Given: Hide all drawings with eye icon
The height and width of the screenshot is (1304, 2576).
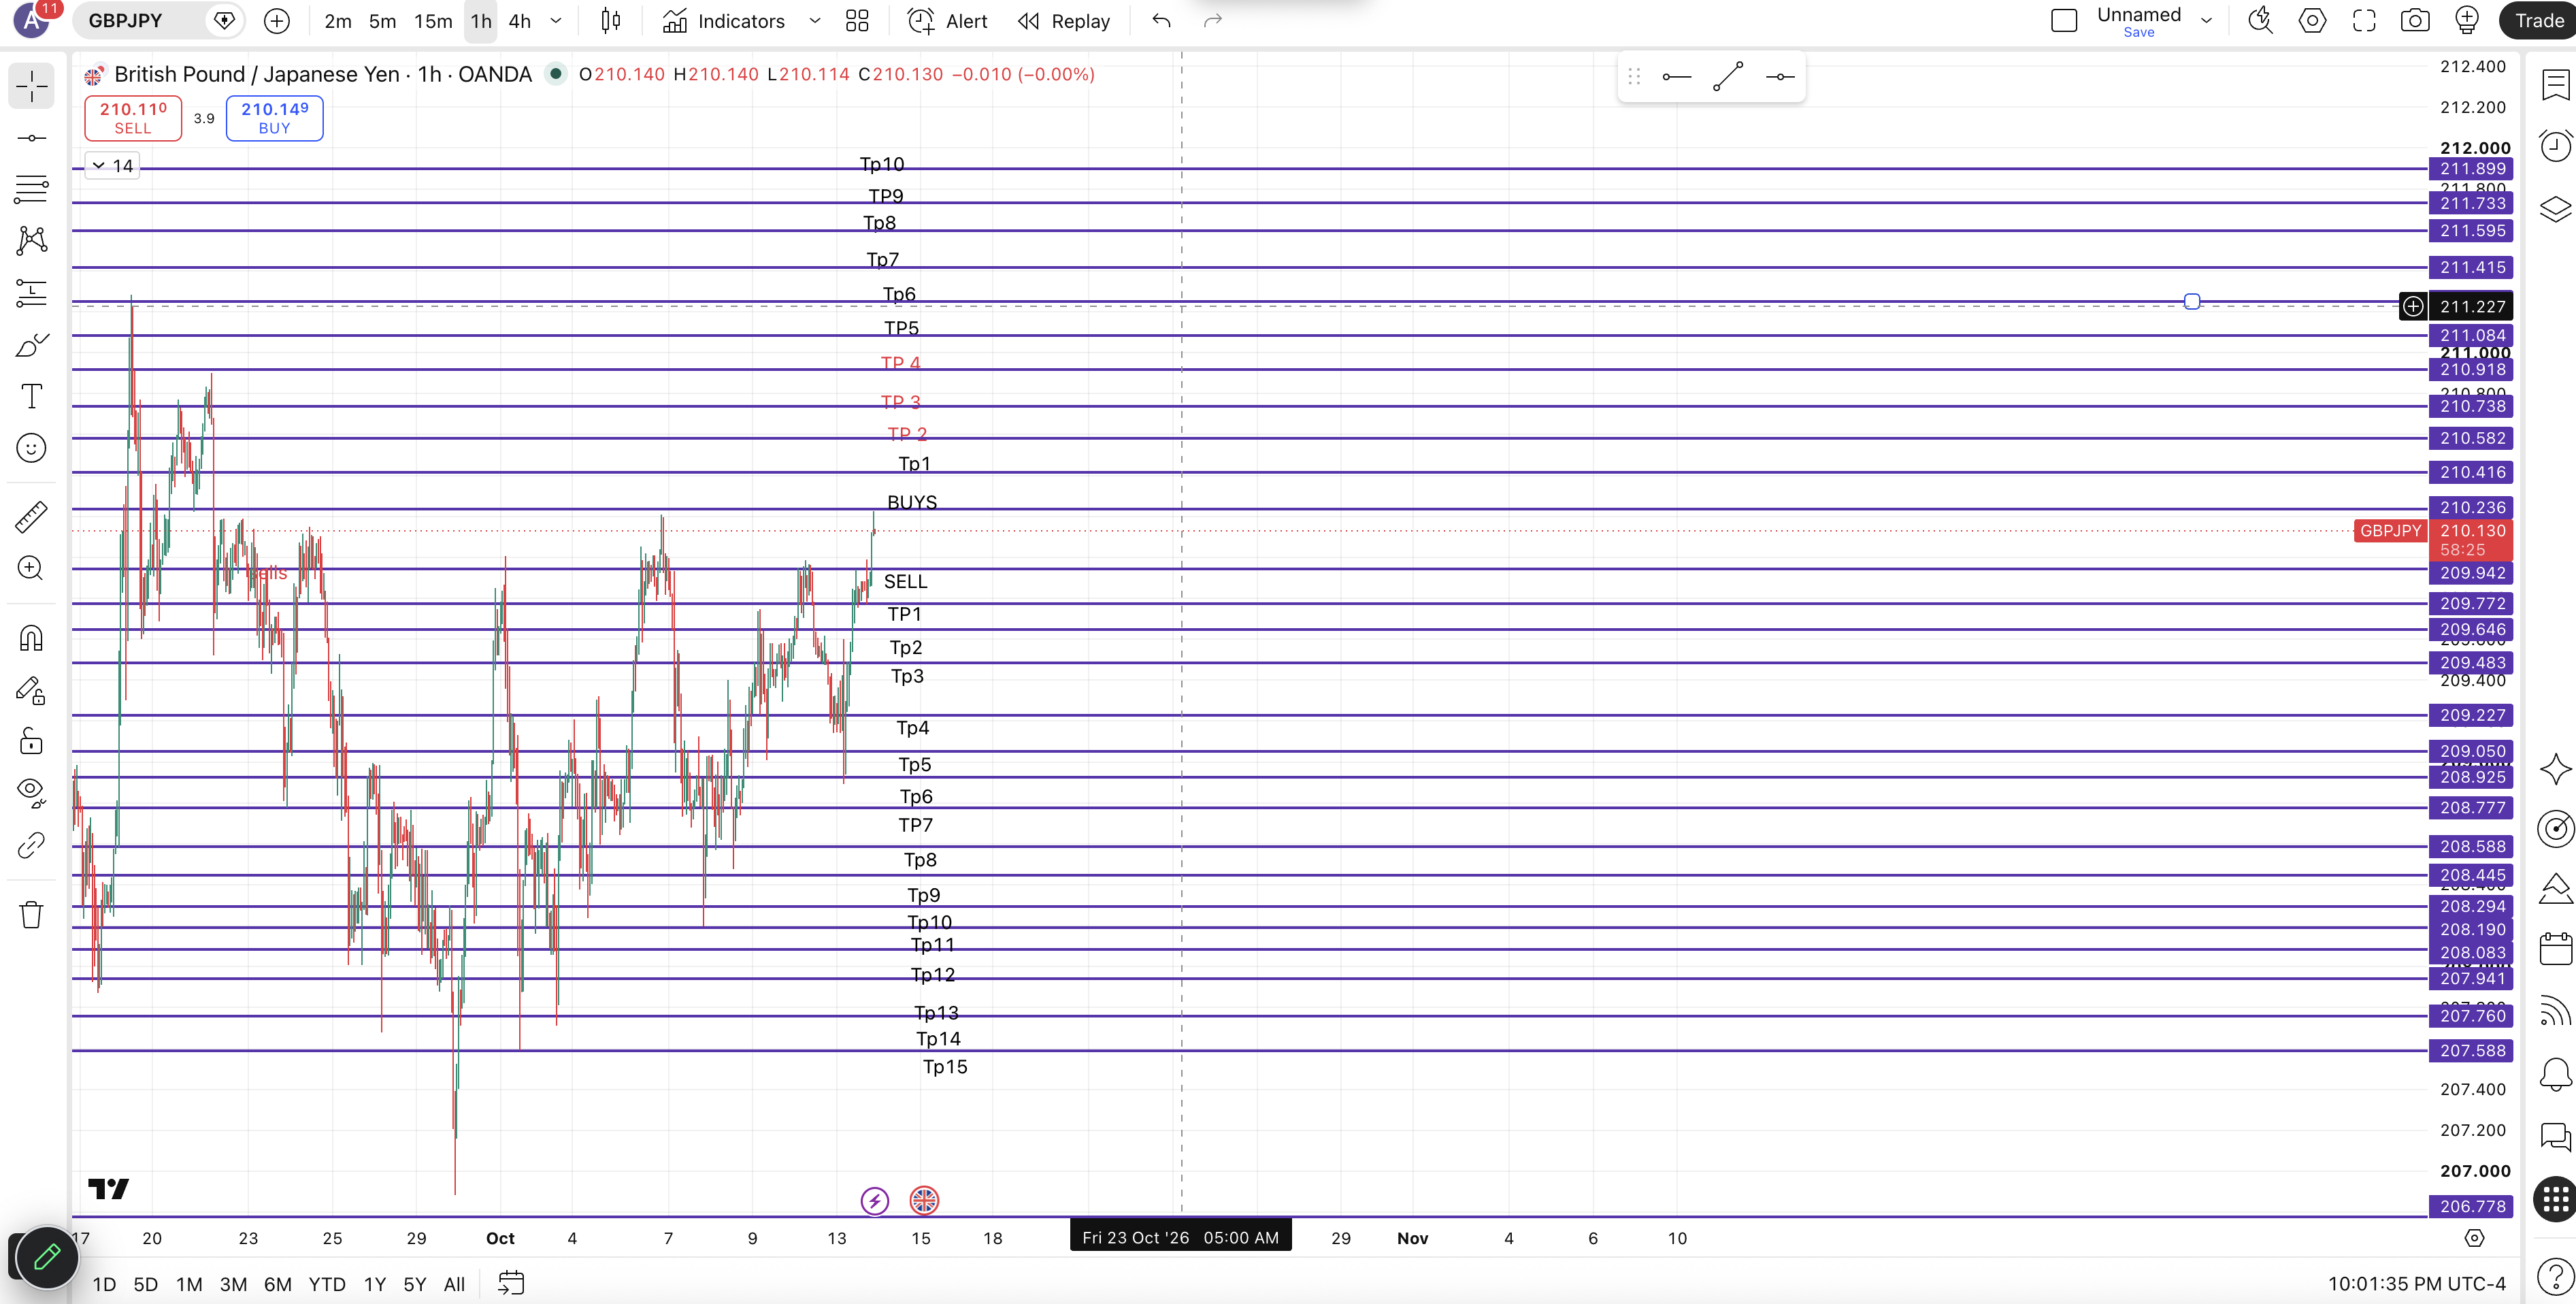Looking at the screenshot, I should coord(31,793).
